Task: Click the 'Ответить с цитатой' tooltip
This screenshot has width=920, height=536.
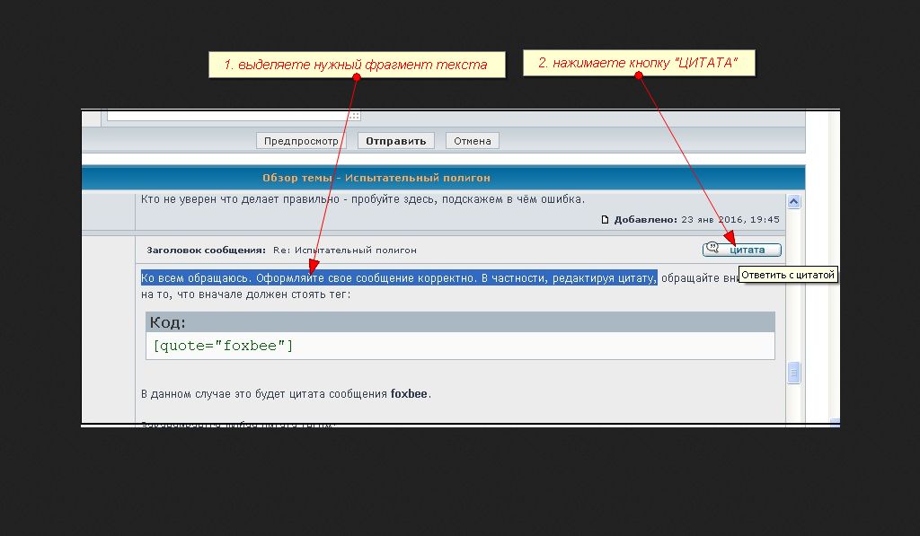Action: tap(788, 275)
